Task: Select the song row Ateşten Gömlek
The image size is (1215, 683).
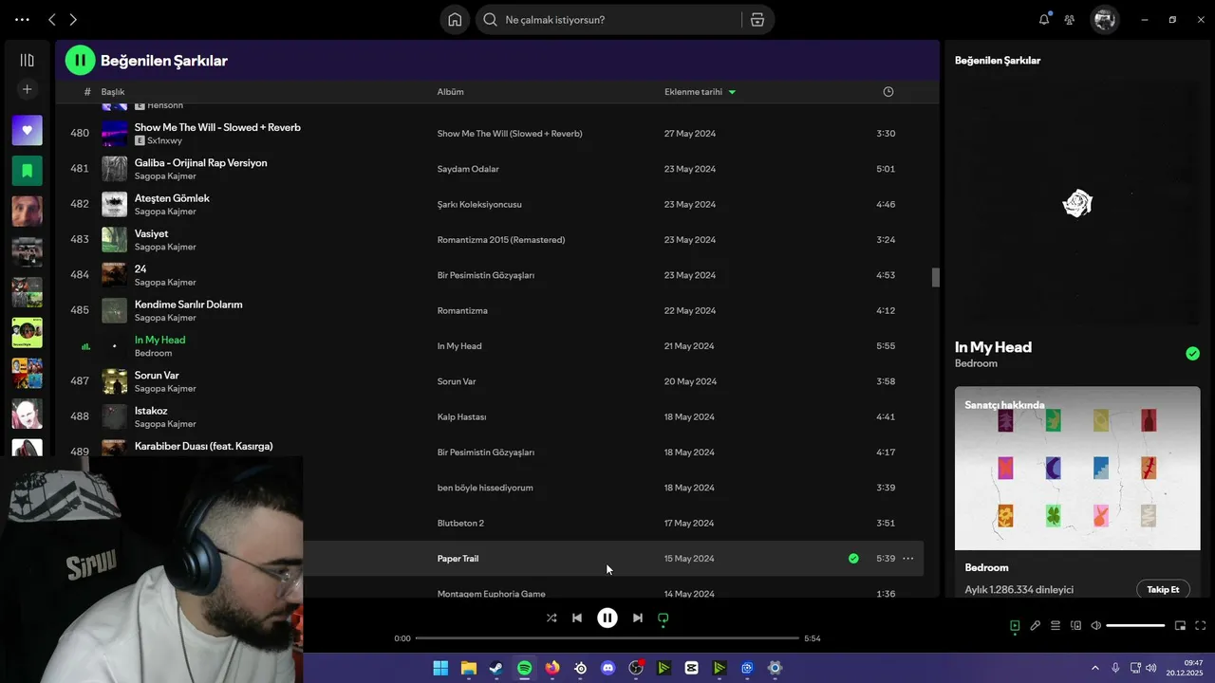Action: point(490,204)
